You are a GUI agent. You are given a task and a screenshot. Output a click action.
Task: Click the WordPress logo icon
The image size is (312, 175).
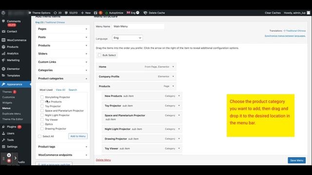(x=3, y=13)
